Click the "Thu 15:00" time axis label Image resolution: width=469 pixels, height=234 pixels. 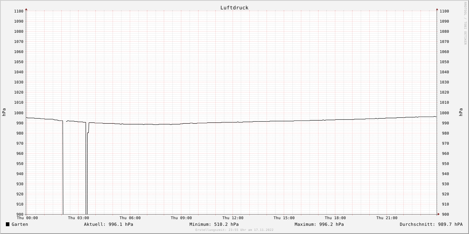[284, 218]
